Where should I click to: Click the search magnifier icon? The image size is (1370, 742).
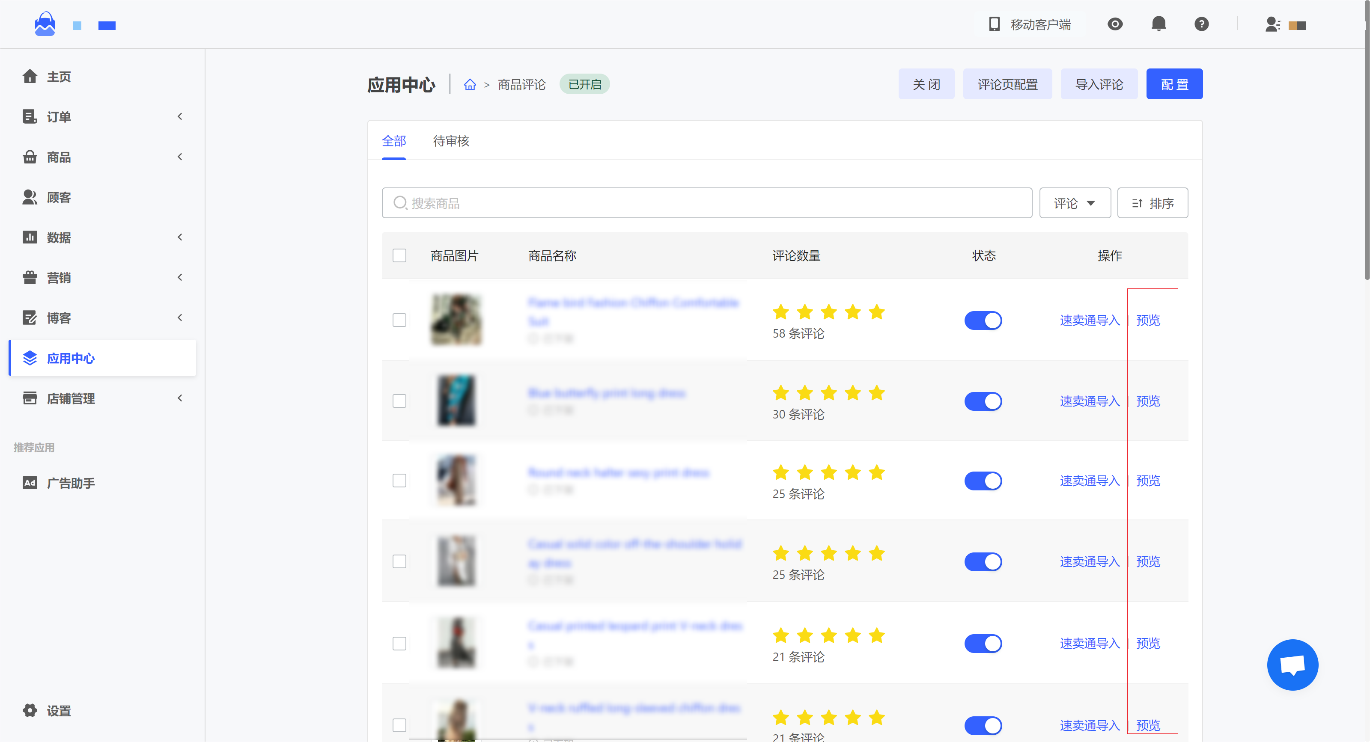[x=400, y=203]
